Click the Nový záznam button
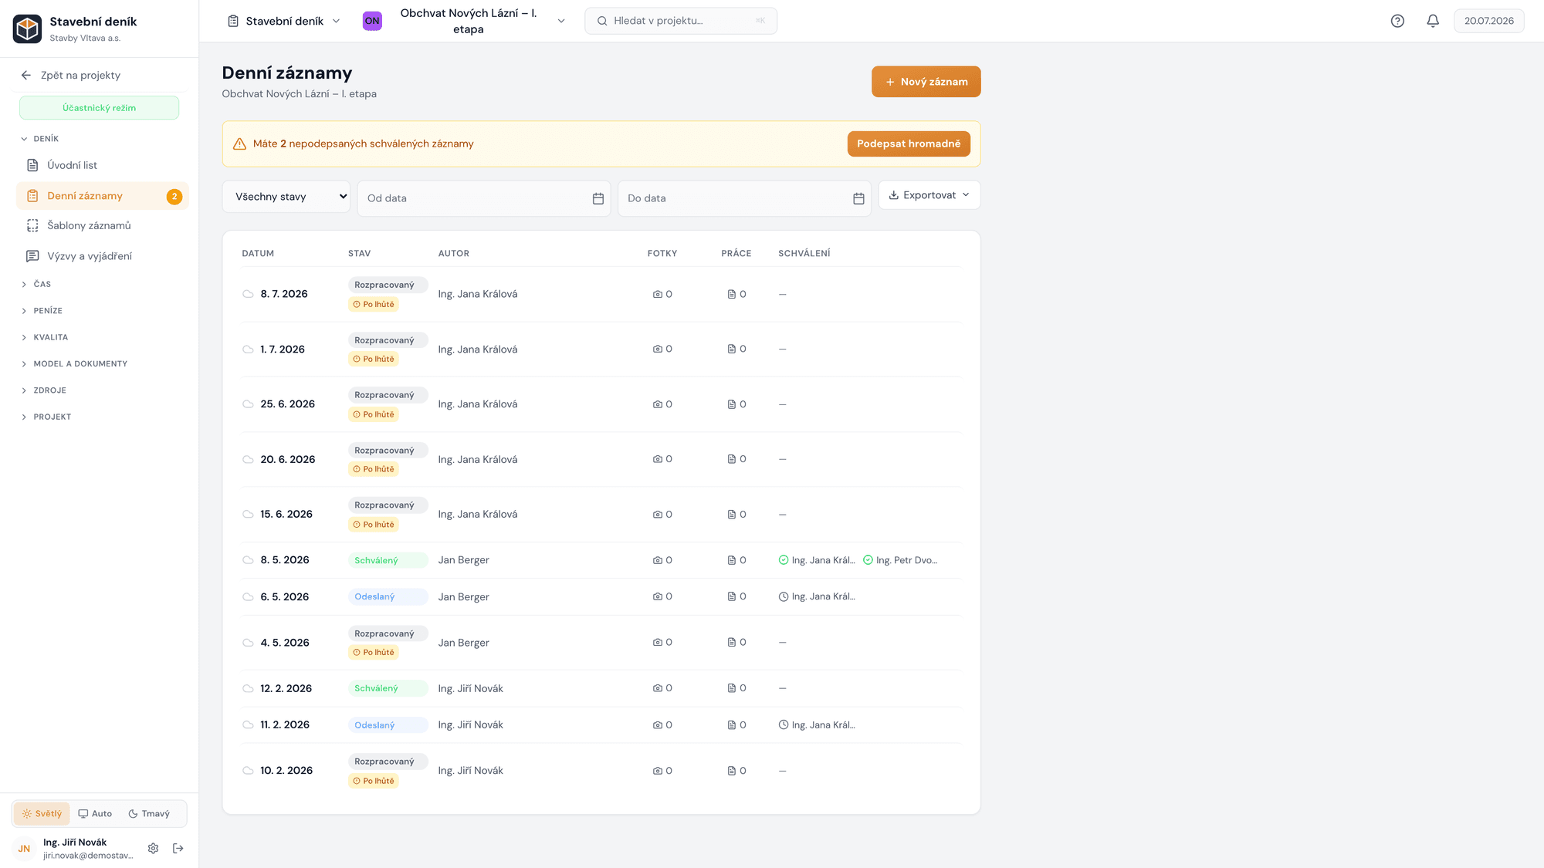The height and width of the screenshot is (868, 1544). click(x=926, y=82)
